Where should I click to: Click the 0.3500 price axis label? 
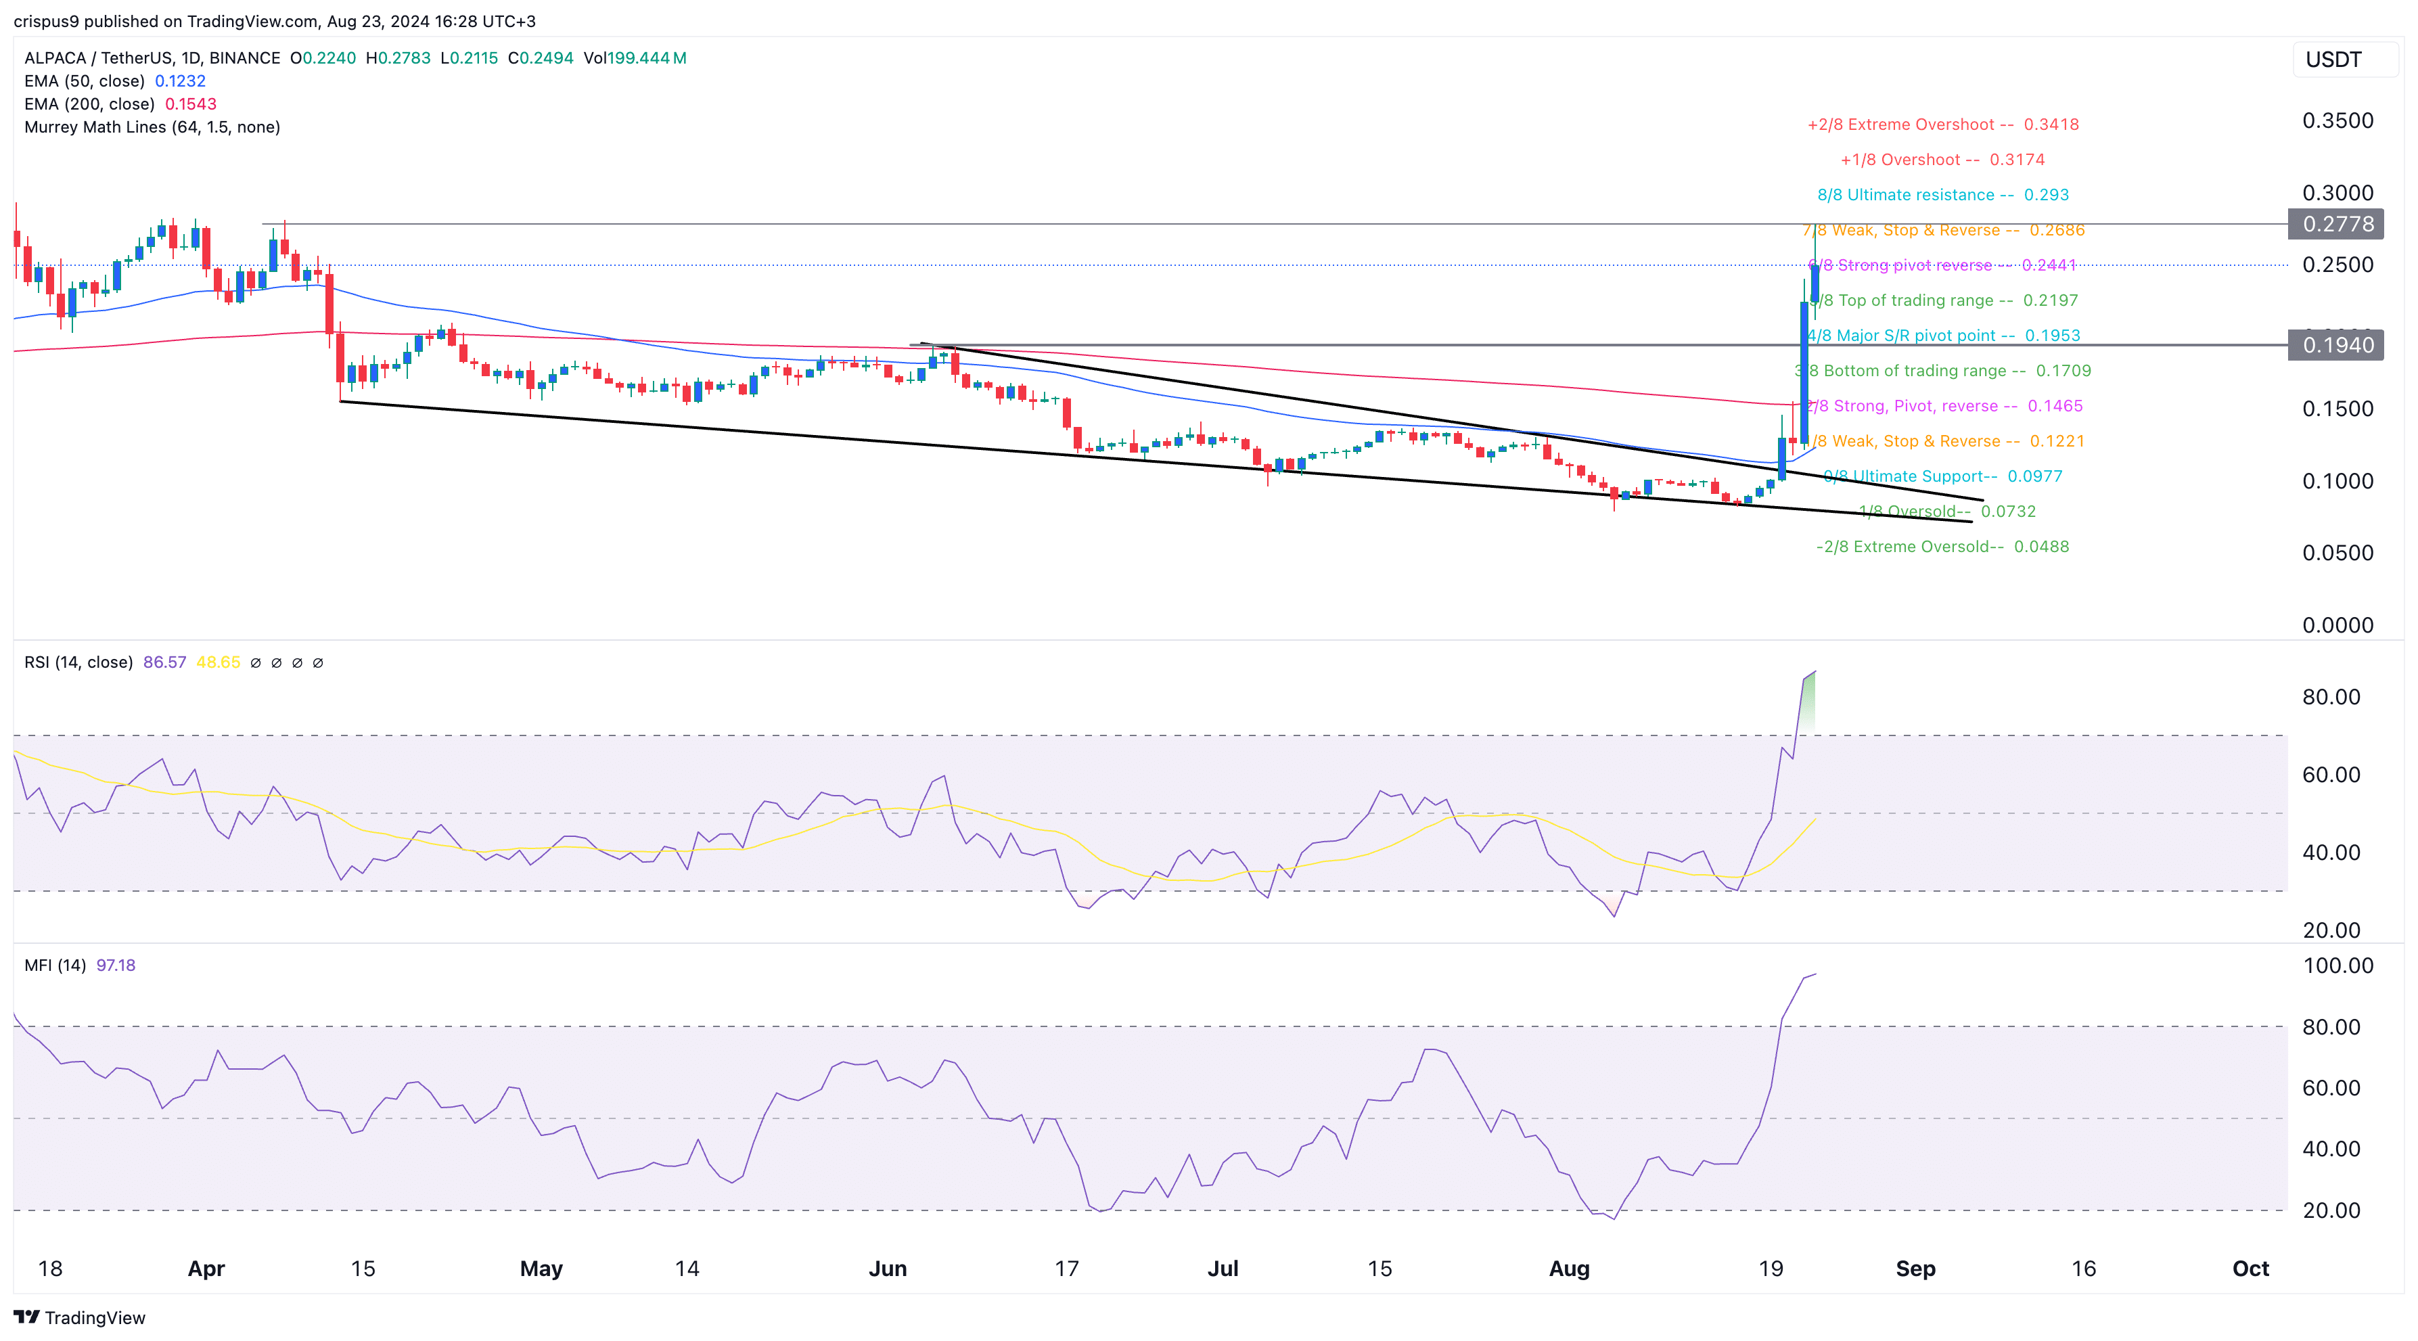(2337, 120)
